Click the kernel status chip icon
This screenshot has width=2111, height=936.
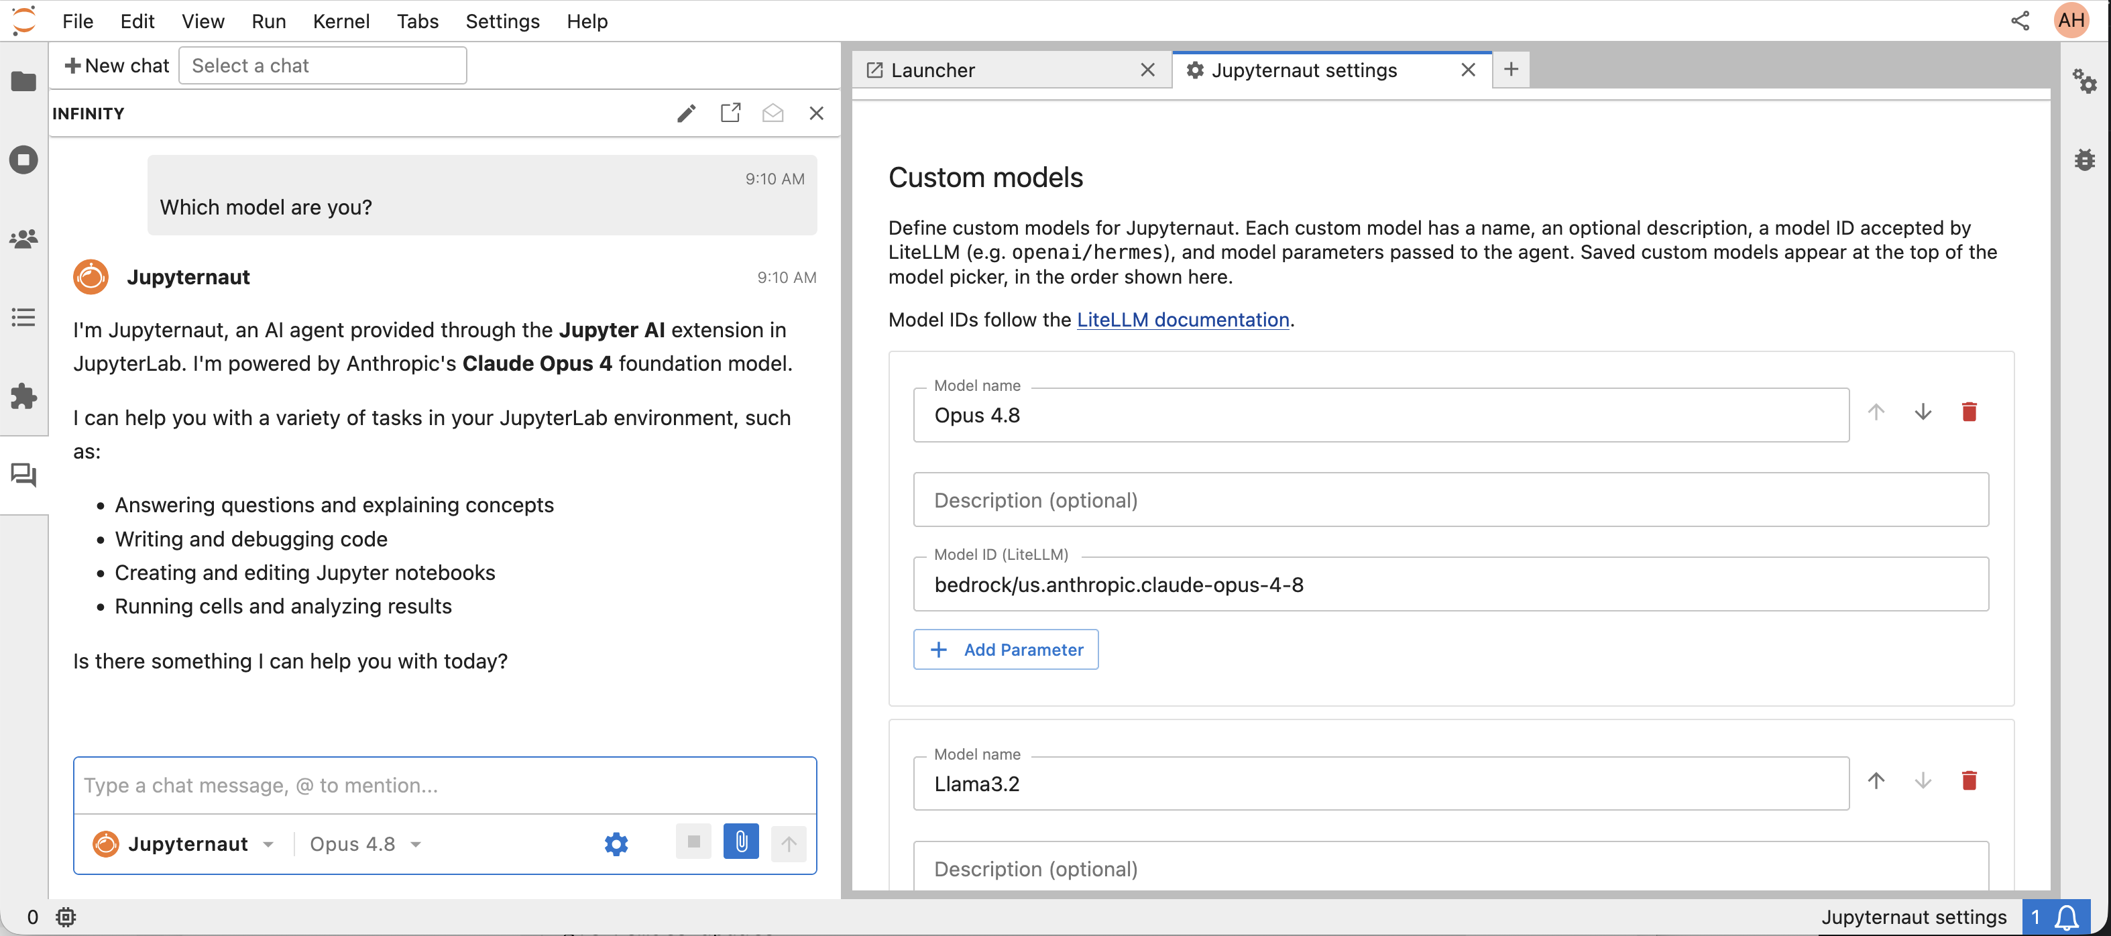click(66, 917)
